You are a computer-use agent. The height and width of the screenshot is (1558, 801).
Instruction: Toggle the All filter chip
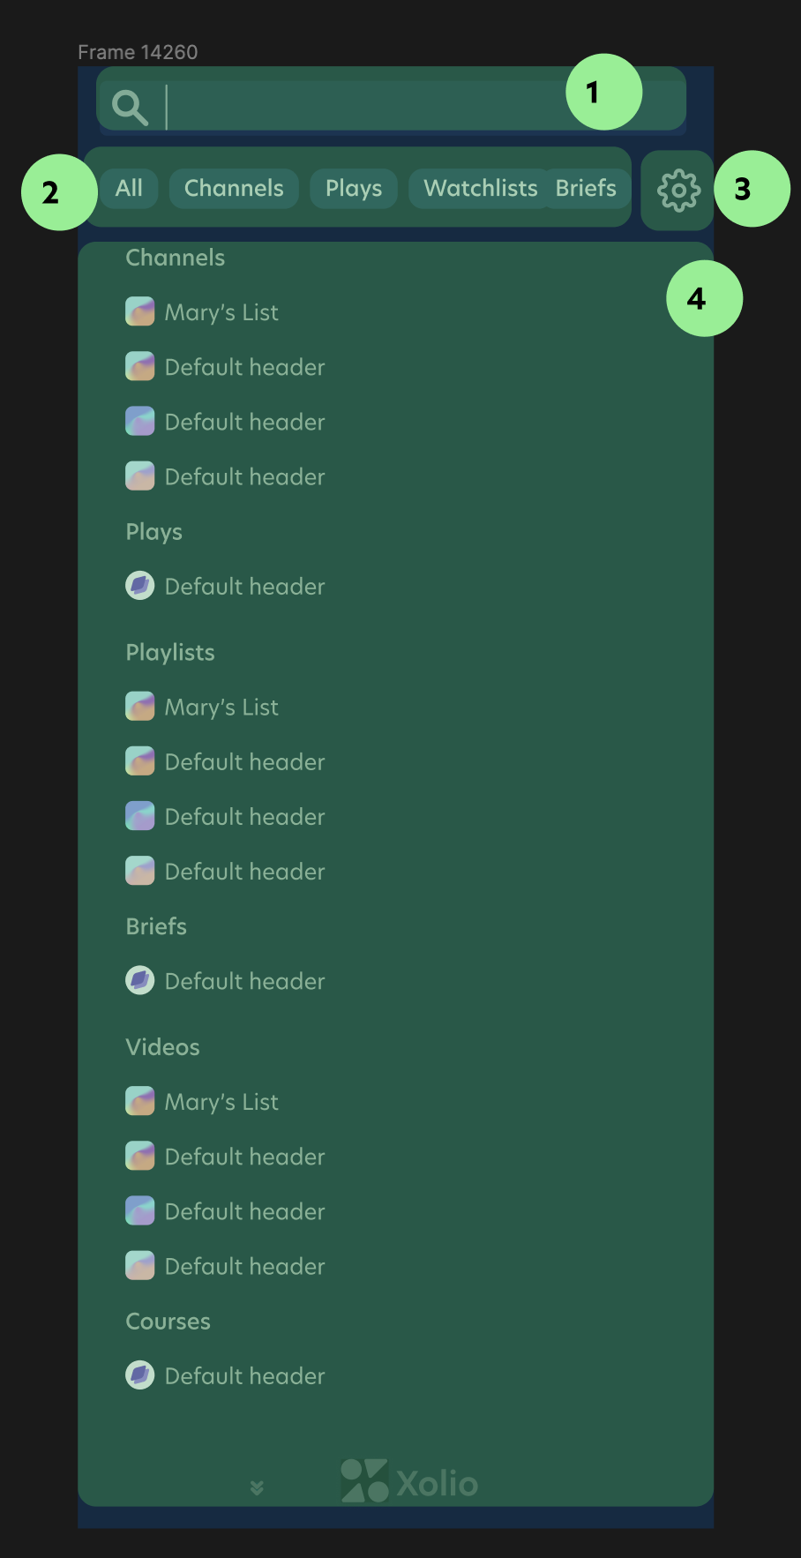(128, 188)
